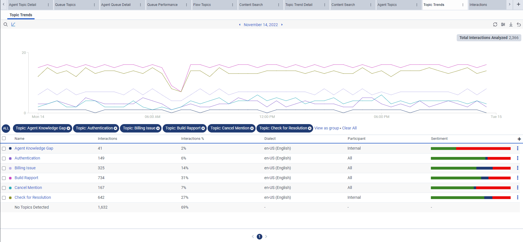The height and width of the screenshot is (242, 523).
Task: Open the Build Rapport row options menu
Action: point(517,178)
